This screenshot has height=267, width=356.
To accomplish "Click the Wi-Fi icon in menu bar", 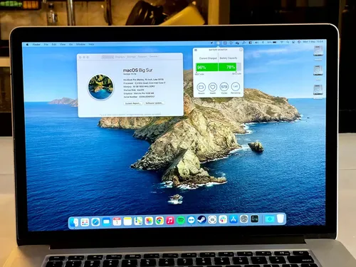I will (x=281, y=42).
